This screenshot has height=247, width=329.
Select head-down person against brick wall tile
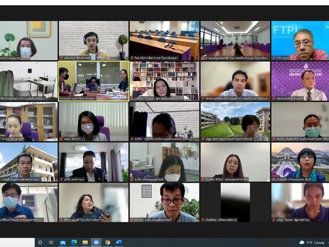[164, 121]
